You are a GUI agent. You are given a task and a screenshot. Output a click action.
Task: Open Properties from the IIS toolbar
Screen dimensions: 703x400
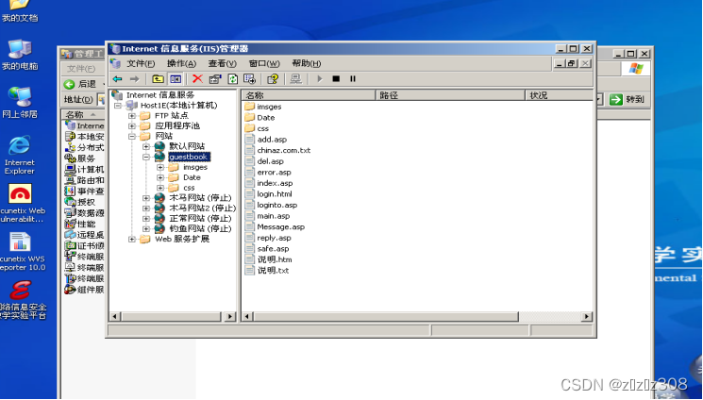215,79
